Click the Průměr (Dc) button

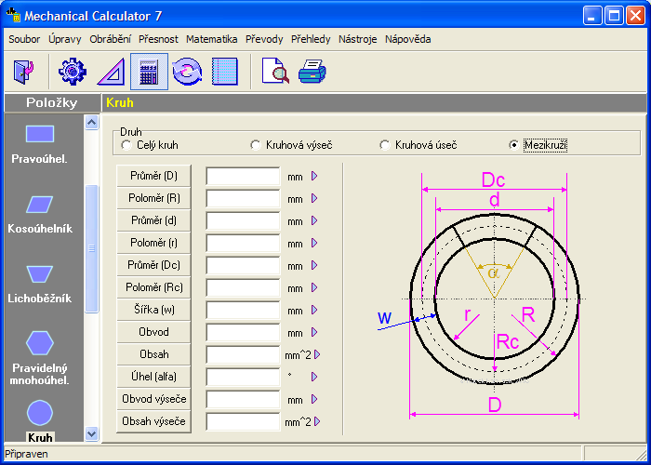coord(153,265)
